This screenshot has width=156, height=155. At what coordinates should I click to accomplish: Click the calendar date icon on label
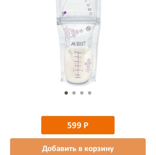click(90, 9)
